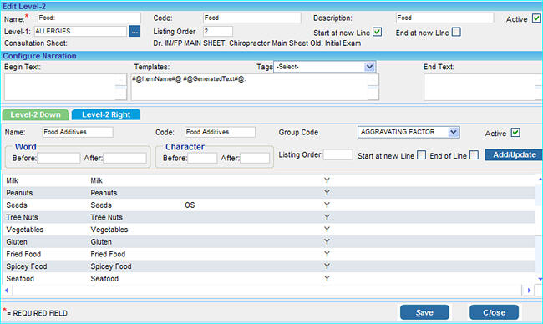Switch to Level-2 Down tab
The image size is (543, 324).
[35, 114]
